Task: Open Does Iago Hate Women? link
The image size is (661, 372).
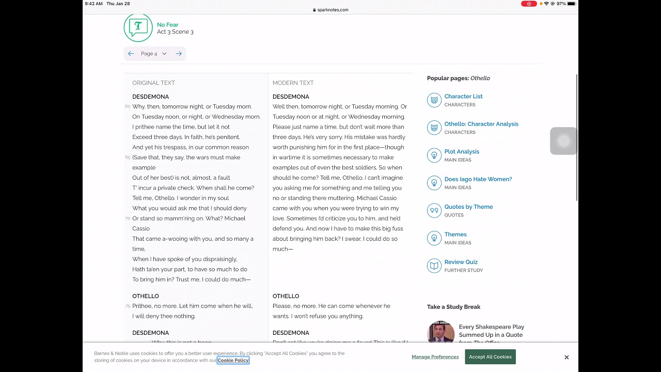Action: (478, 179)
